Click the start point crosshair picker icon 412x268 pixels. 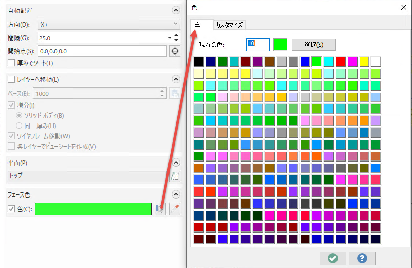[x=175, y=51]
